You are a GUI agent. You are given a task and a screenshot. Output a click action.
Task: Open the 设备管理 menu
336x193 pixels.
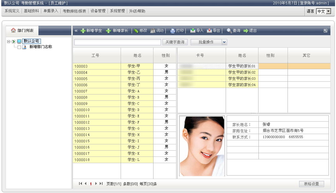click(98, 11)
